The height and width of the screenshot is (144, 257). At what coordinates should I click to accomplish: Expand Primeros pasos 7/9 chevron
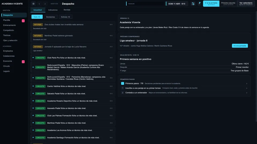tap(247, 83)
